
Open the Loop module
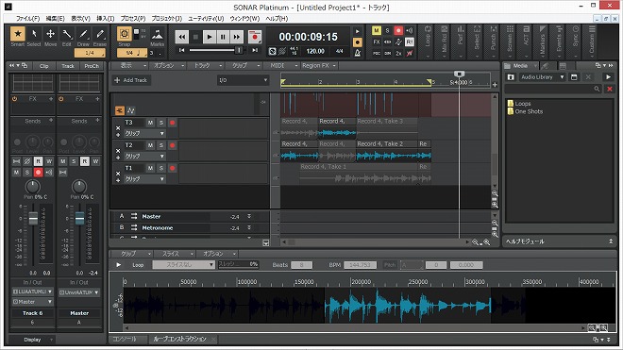pyautogui.click(x=428, y=41)
